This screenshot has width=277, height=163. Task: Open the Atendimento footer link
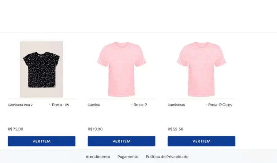tap(98, 157)
